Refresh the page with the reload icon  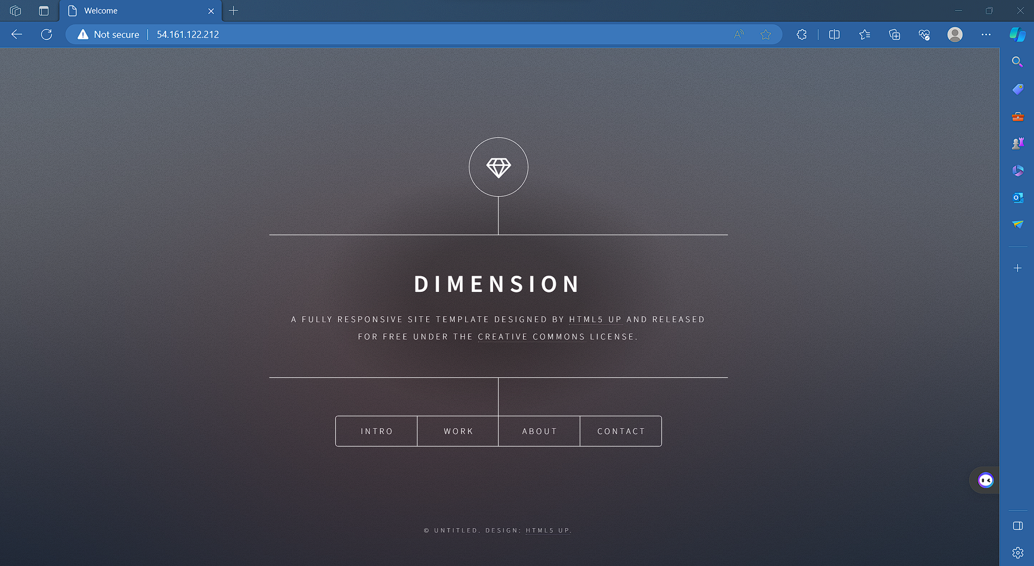47,35
